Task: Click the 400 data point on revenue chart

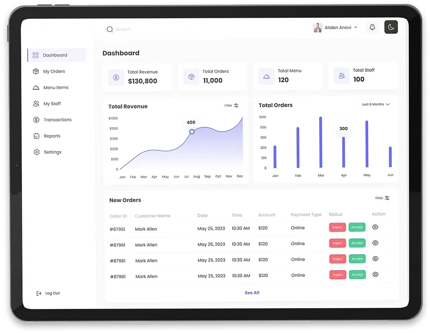Action: click(x=192, y=132)
